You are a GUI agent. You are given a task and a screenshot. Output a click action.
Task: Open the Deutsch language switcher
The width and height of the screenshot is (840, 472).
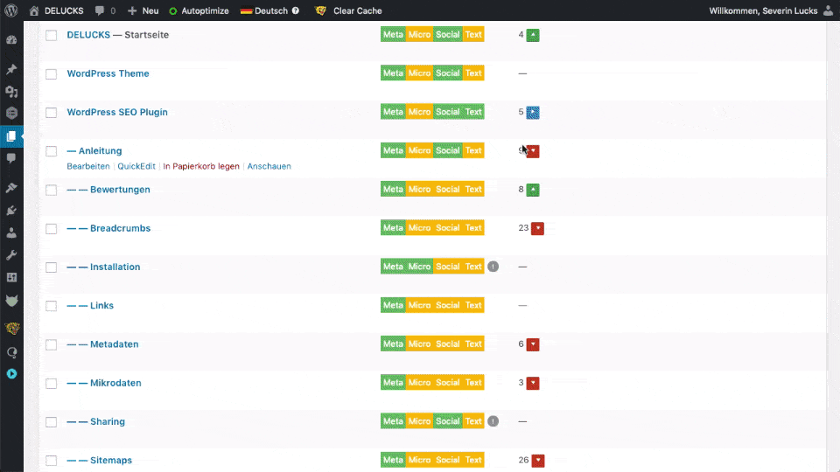point(264,10)
